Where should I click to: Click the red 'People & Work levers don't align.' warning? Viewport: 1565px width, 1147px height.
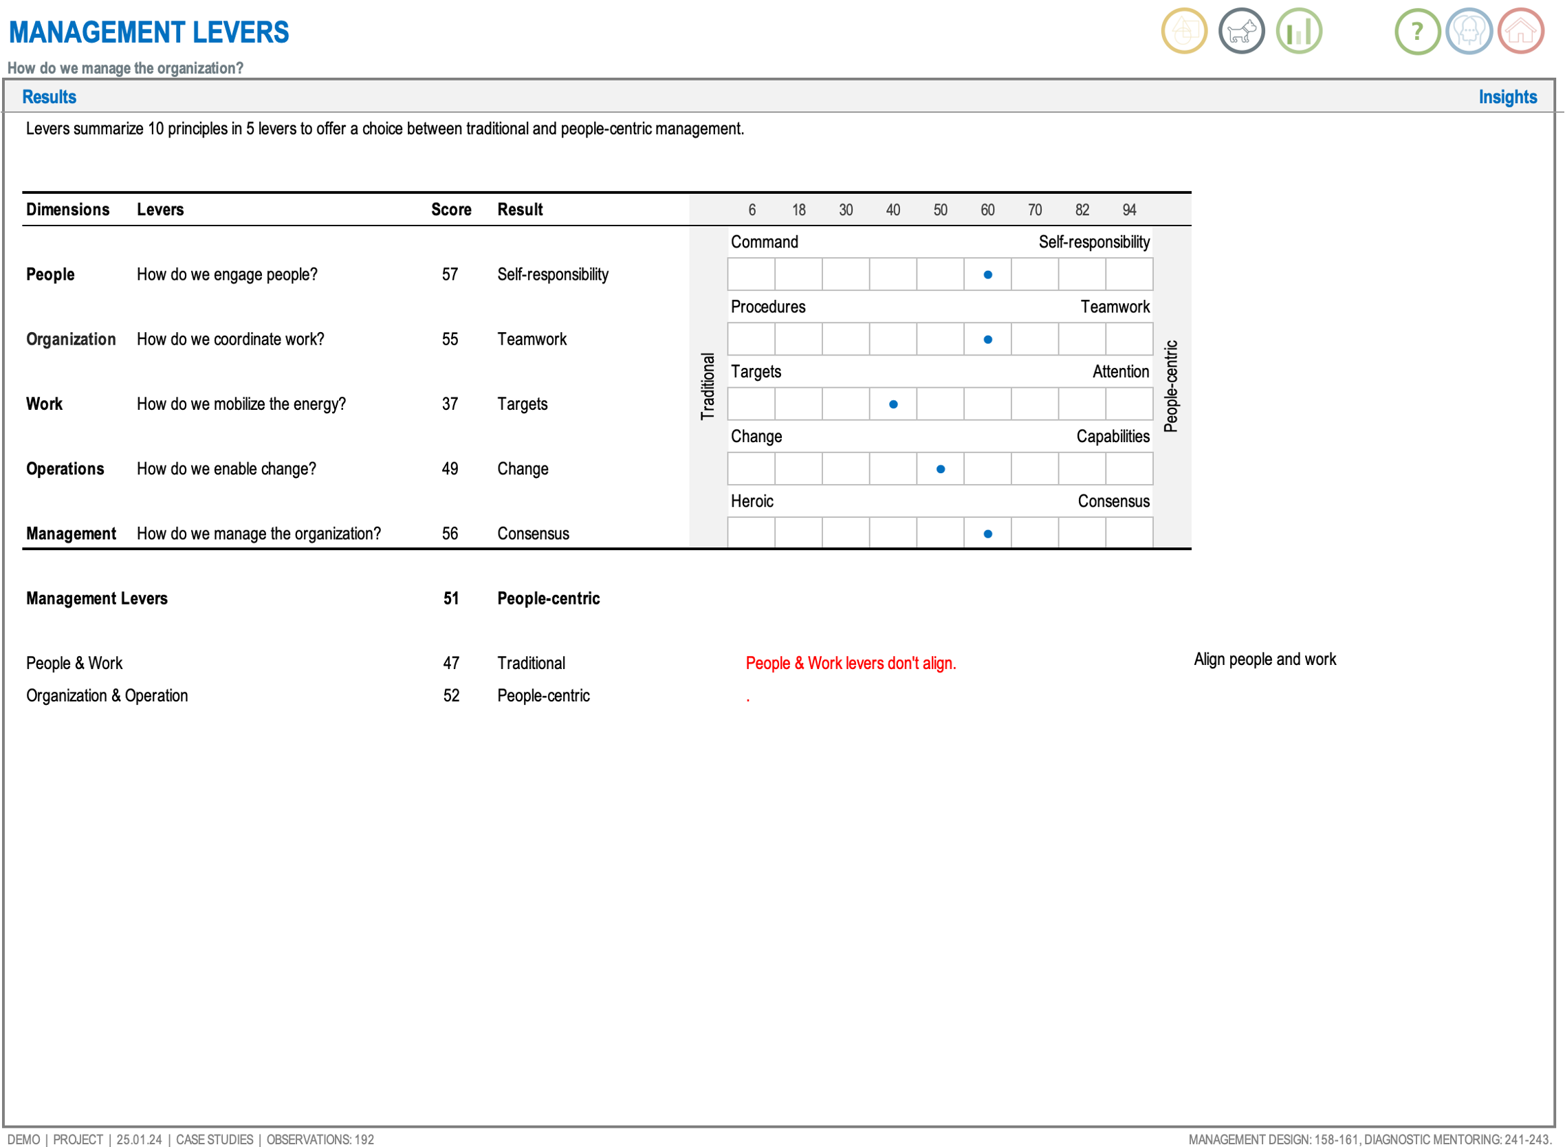tap(851, 664)
